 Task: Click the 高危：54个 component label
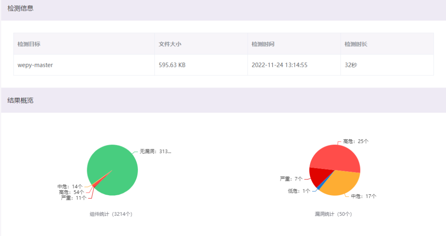(x=72, y=192)
